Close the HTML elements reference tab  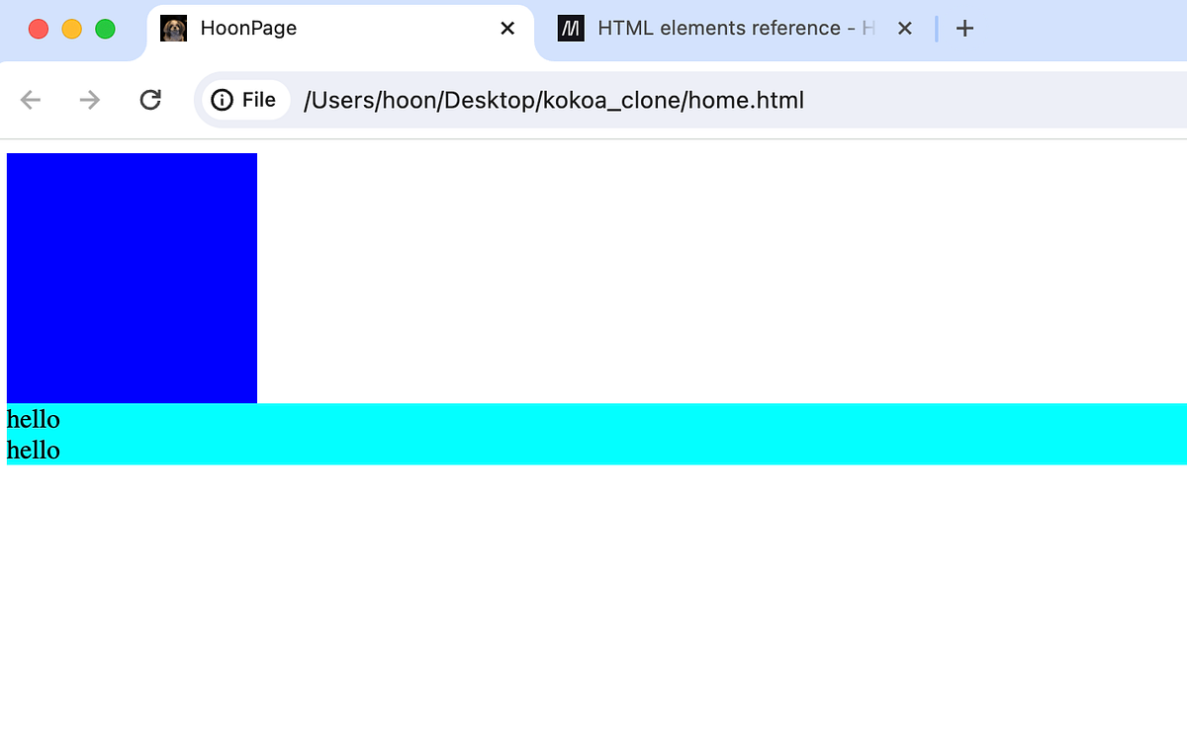904,28
